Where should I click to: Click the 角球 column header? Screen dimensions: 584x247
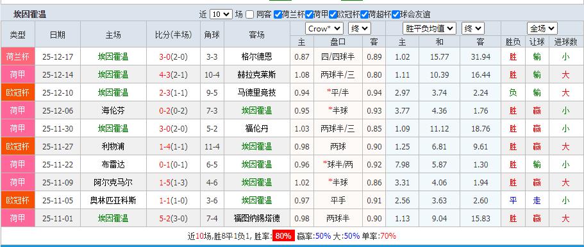click(x=212, y=35)
